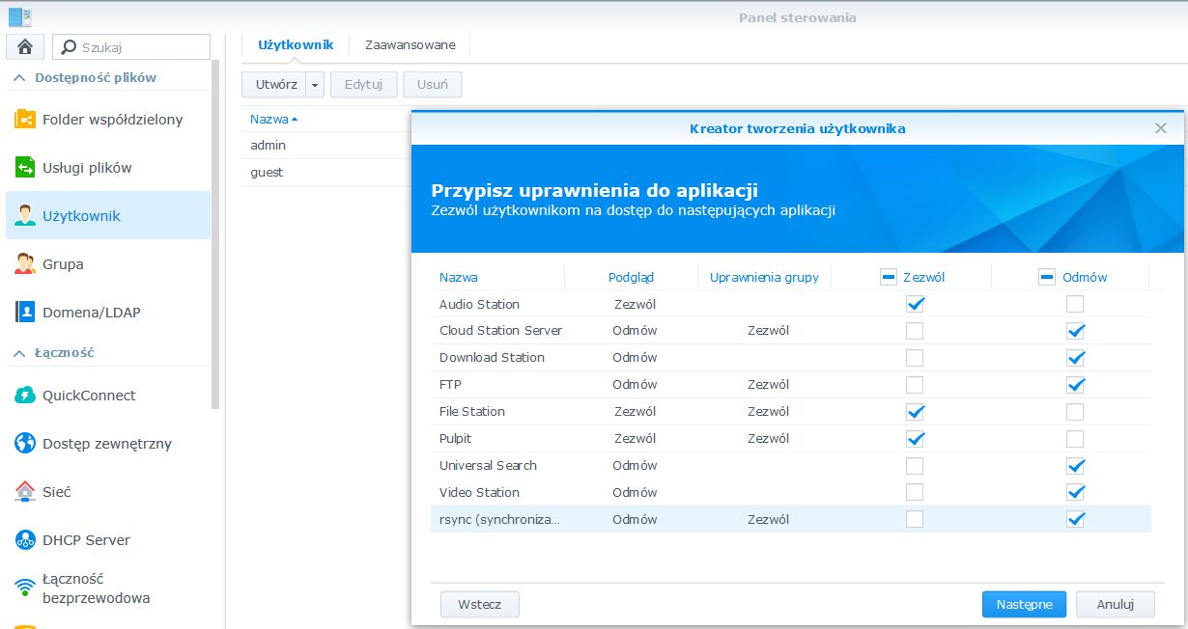The width and height of the screenshot is (1188, 629).
Task: Check Zezwól for Download Station
Action: tap(915, 358)
